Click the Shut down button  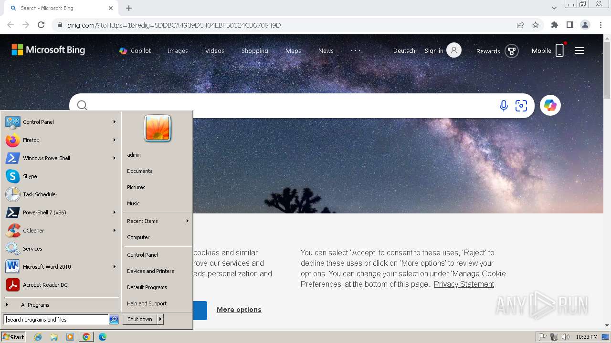140,319
